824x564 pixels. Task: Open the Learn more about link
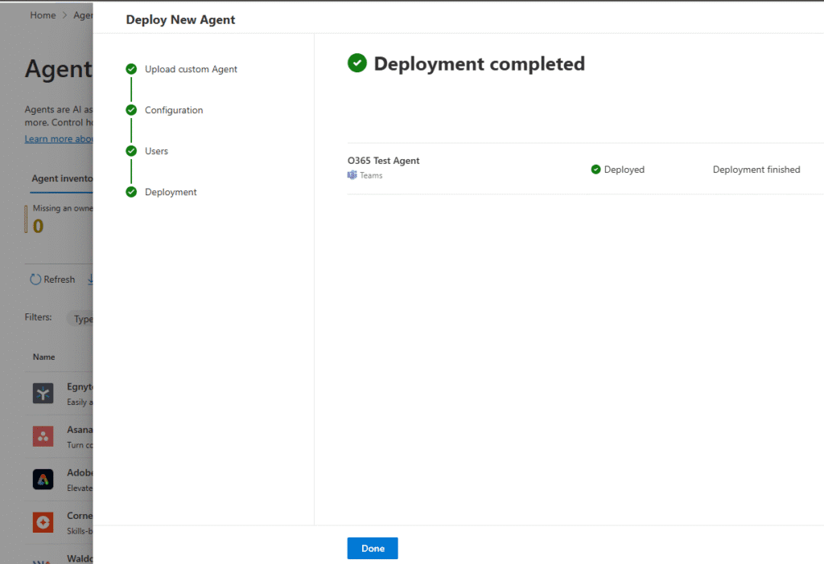59,139
